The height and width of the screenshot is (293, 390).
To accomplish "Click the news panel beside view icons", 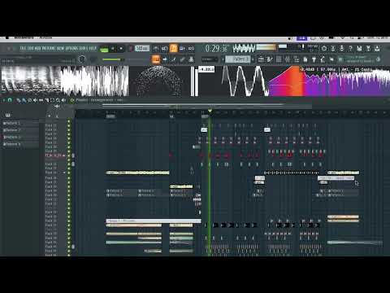I will coord(360,59).
